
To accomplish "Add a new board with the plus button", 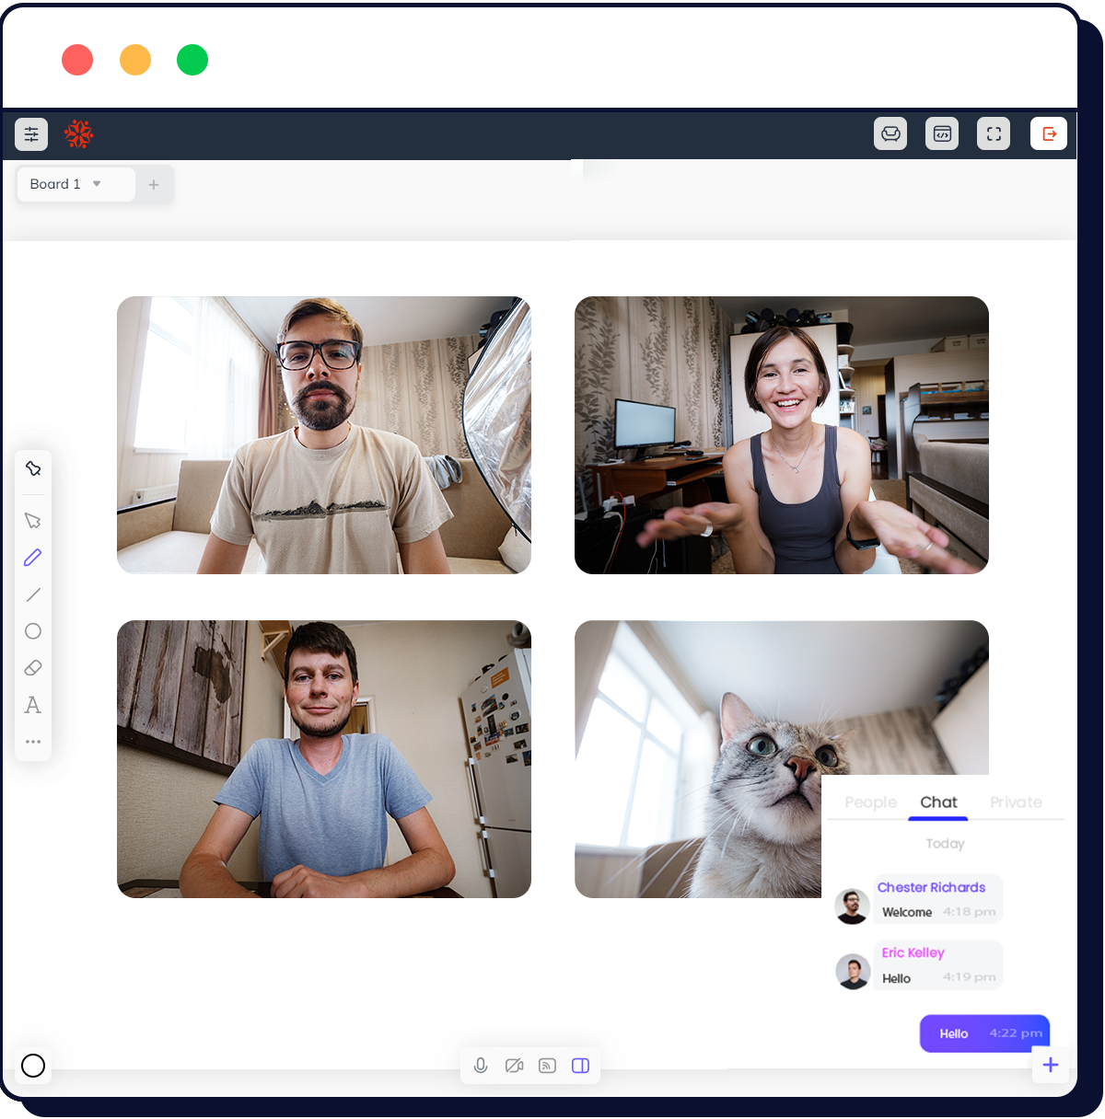I will point(153,184).
